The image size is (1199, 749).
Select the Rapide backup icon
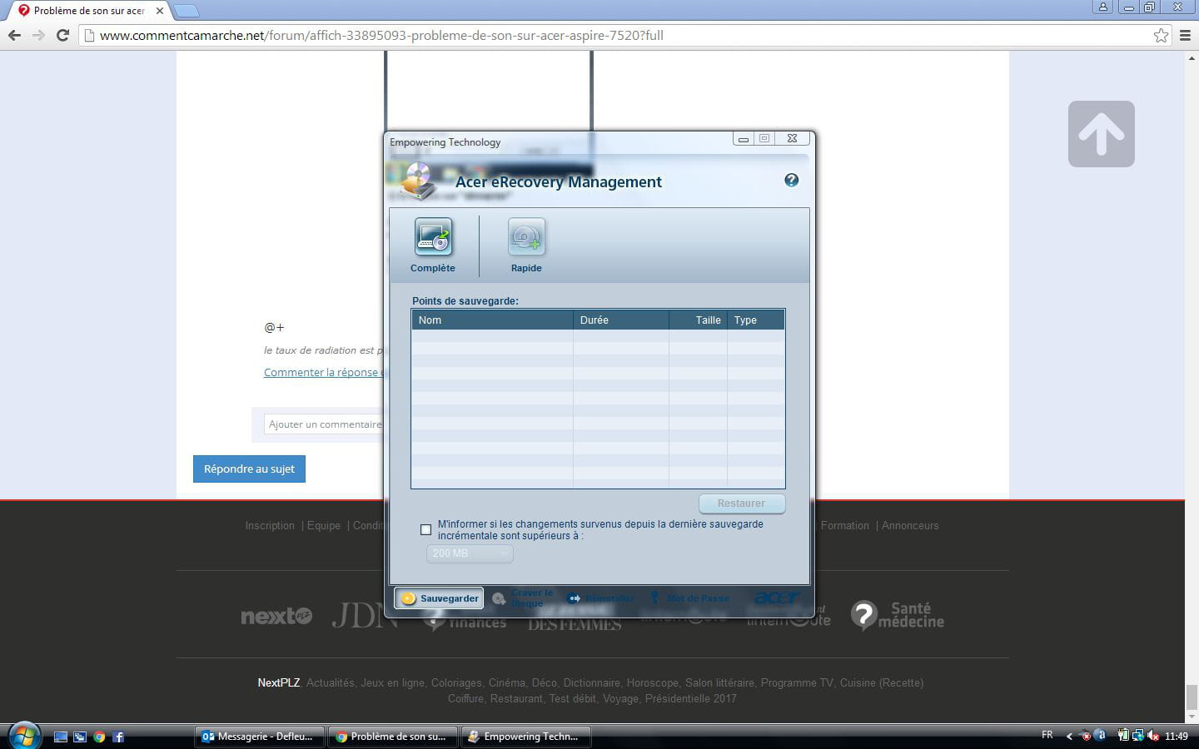tap(526, 238)
